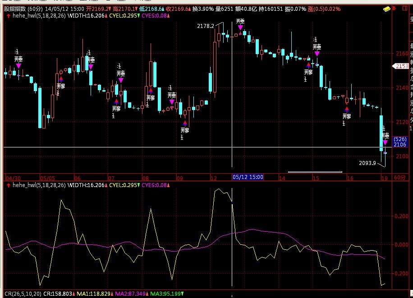The width and height of the screenshot is (413, 298).
Task: Click the white scrollbar above the time axis
Action: pyautogui.click(x=315, y=172)
